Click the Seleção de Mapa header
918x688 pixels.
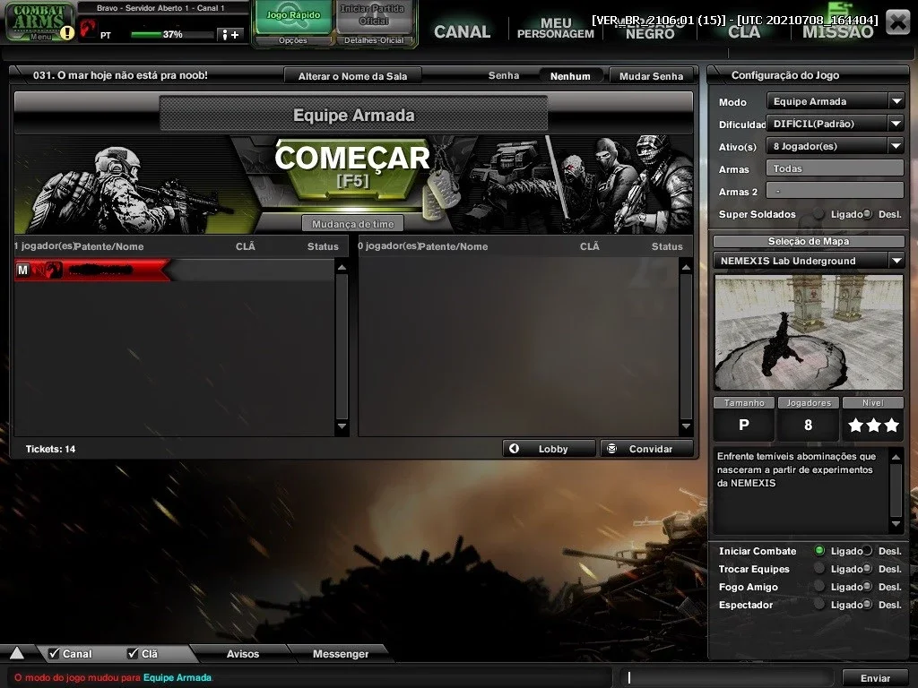[809, 241]
